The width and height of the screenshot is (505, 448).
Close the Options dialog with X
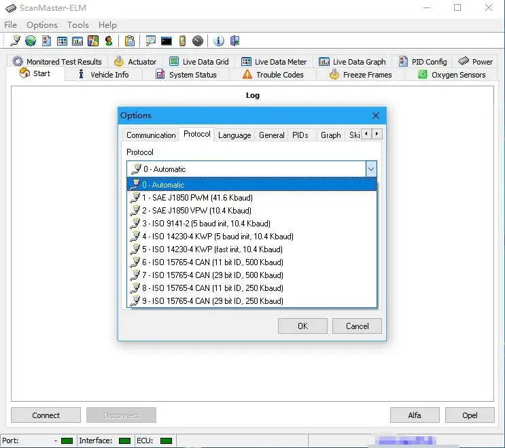(376, 116)
